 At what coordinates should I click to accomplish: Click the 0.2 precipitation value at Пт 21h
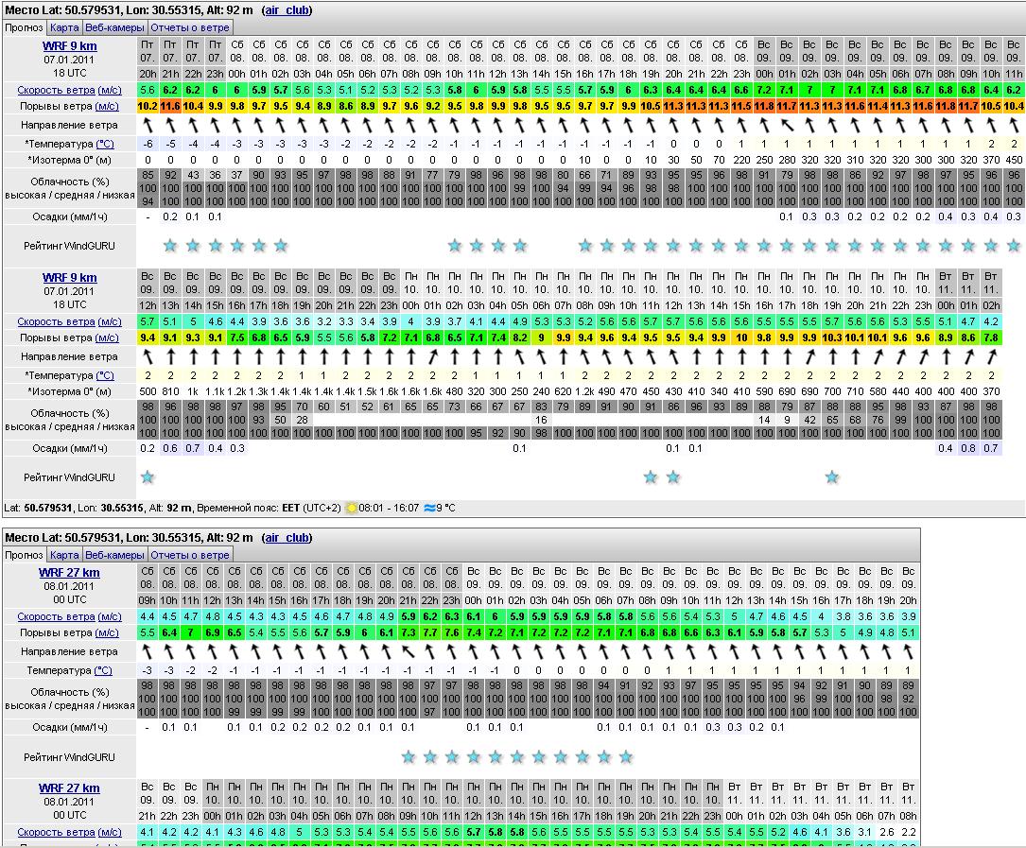[170, 216]
